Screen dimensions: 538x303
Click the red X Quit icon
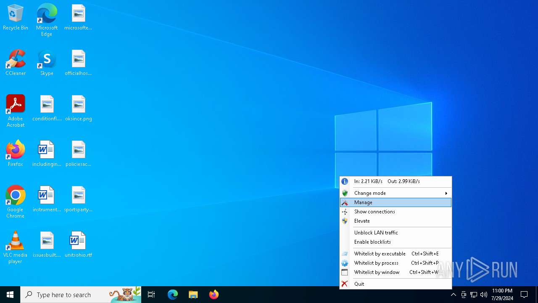click(x=345, y=284)
